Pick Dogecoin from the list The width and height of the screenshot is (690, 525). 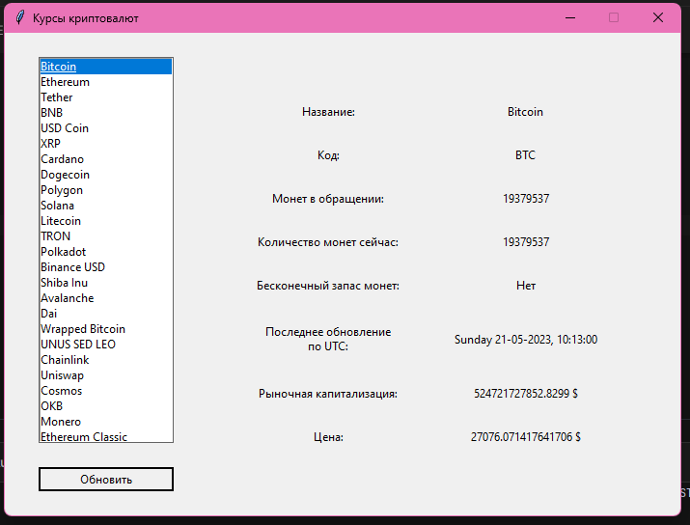pyautogui.click(x=106, y=175)
